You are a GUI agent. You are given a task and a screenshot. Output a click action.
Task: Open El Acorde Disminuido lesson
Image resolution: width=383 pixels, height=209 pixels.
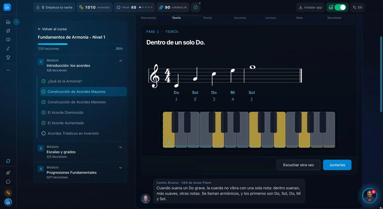(x=83, y=112)
